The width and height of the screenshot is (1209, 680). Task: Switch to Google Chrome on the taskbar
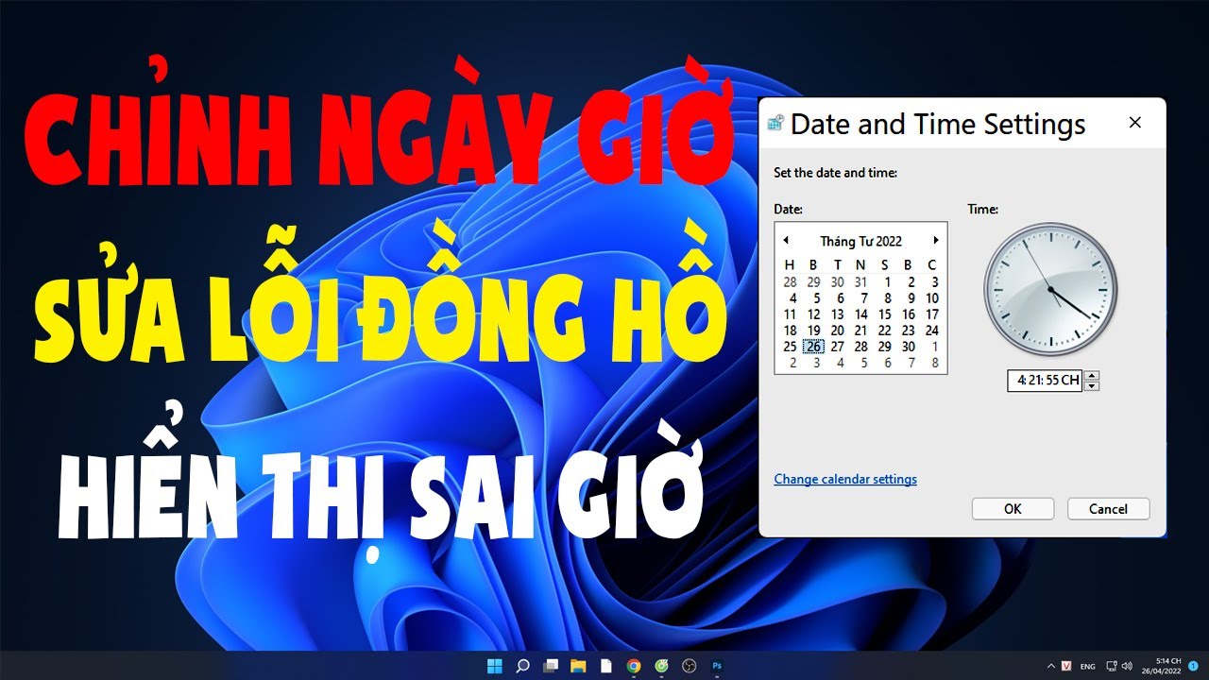pos(634,666)
